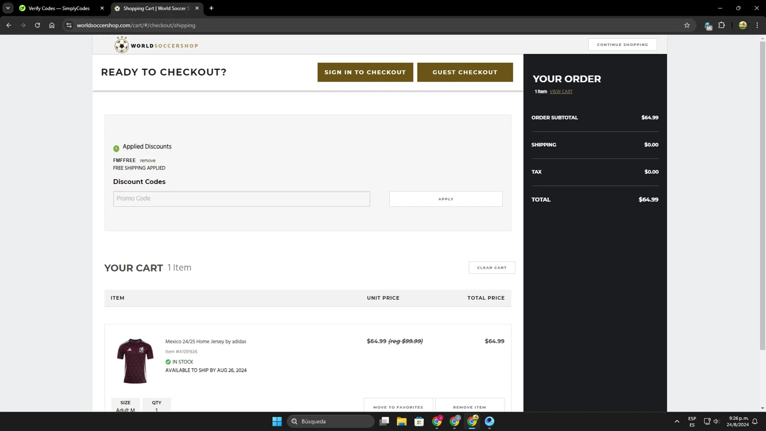Open File Explorer from taskbar
Image resolution: width=766 pixels, height=431 pixels.
(401, 421)
